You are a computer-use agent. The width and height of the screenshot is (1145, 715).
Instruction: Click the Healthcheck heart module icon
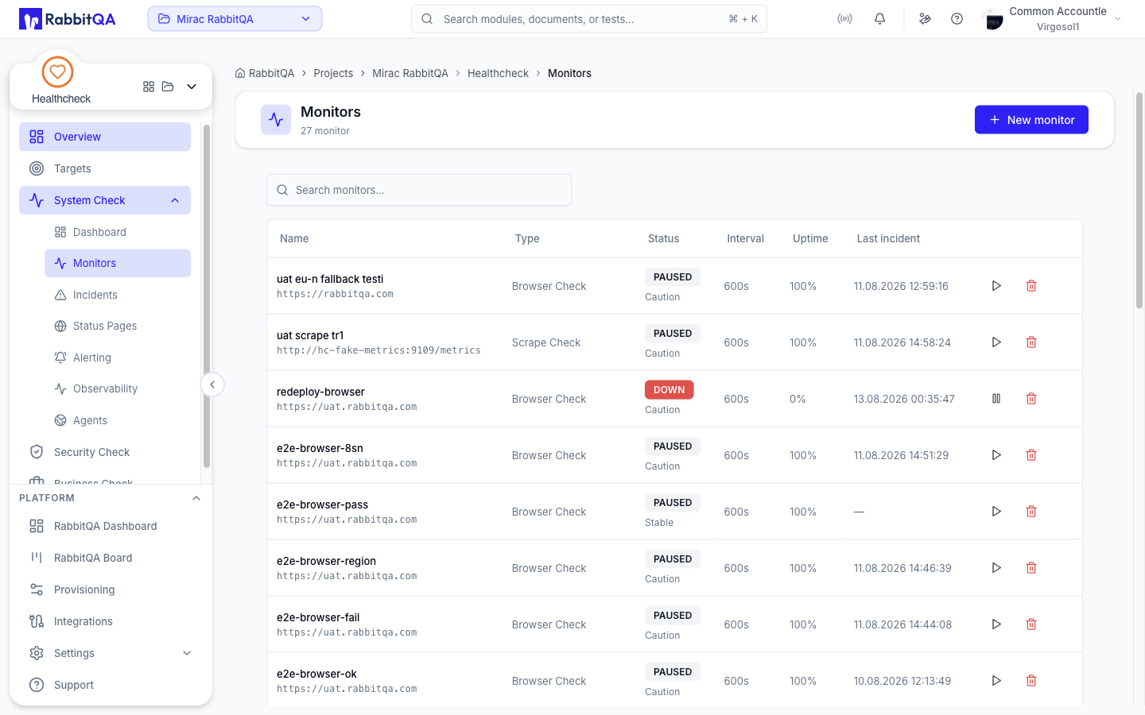[57, 72]
